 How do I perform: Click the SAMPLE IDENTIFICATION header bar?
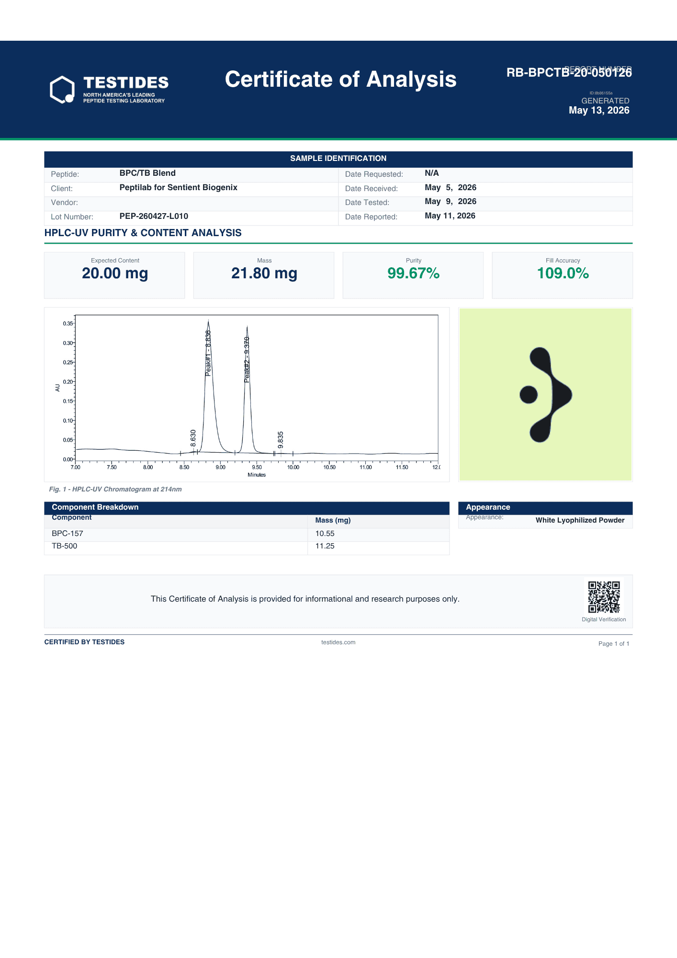pyautogui.click(x=338, y=159)
